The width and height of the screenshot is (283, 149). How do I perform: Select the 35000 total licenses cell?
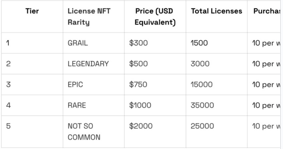coord(202,105)
